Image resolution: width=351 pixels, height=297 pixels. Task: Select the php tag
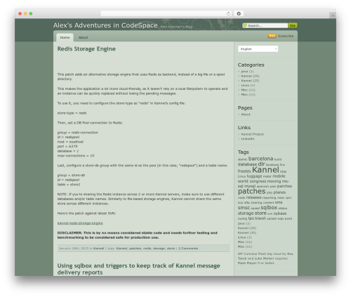[x=270, y=192]
